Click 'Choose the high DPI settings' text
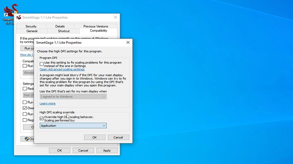 point(70,51)
